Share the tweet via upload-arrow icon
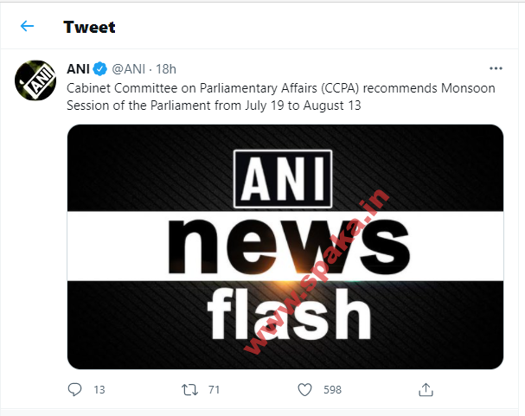This screenshot has height=416, width=525. [426, 389]
